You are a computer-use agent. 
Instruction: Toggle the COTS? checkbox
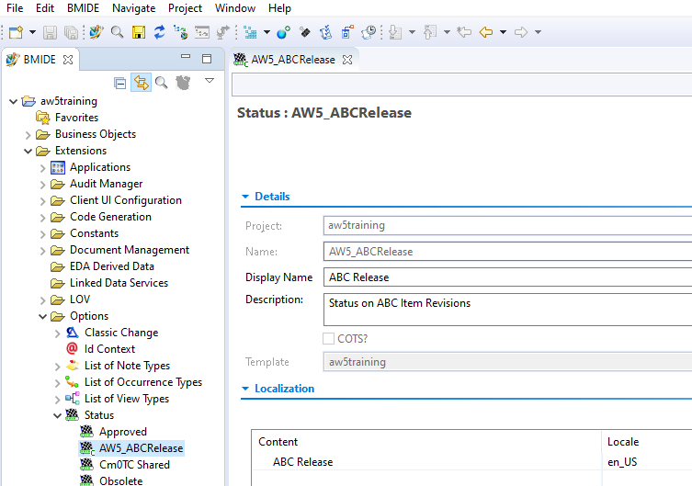click(x=329, y=338)
